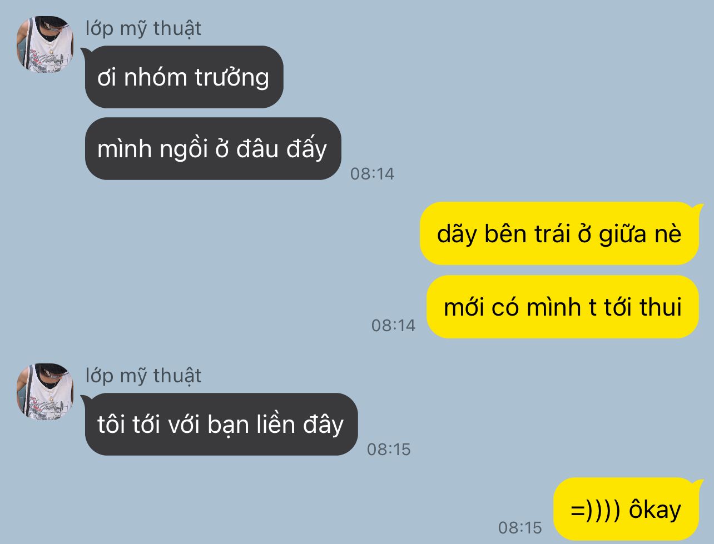Click sender name 'lớp mỹ thuật' above 'ơi nhóm trưởng'
The height and width of the screenshot is (544, 714).
pyautogui.click(x=143, y=29)
